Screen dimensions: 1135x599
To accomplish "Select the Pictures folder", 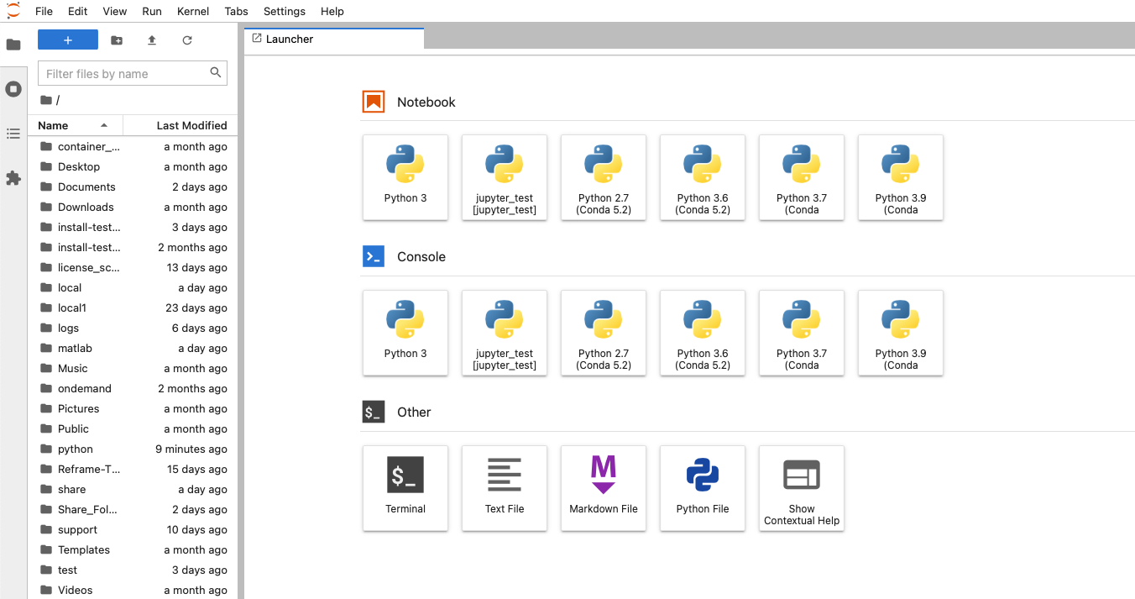I will pyautogui.click(x=133, y=408).
